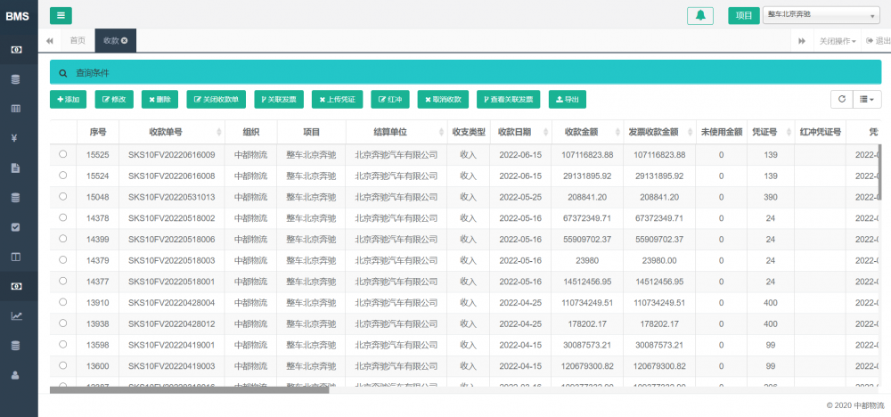891x417 pixels.
Task: Open the user profile sidebar menu
Action: click(16, 375)
